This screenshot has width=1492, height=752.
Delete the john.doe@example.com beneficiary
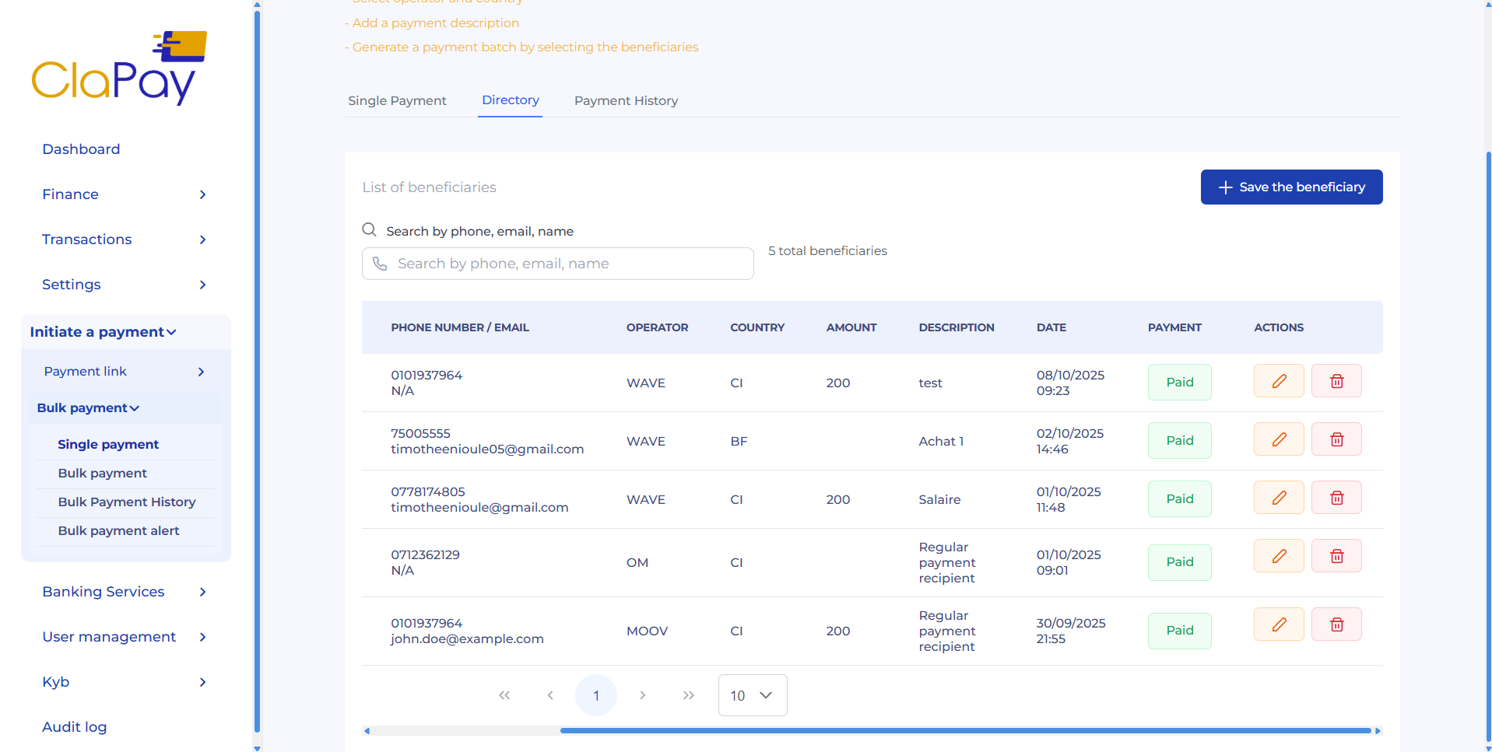1336,624
